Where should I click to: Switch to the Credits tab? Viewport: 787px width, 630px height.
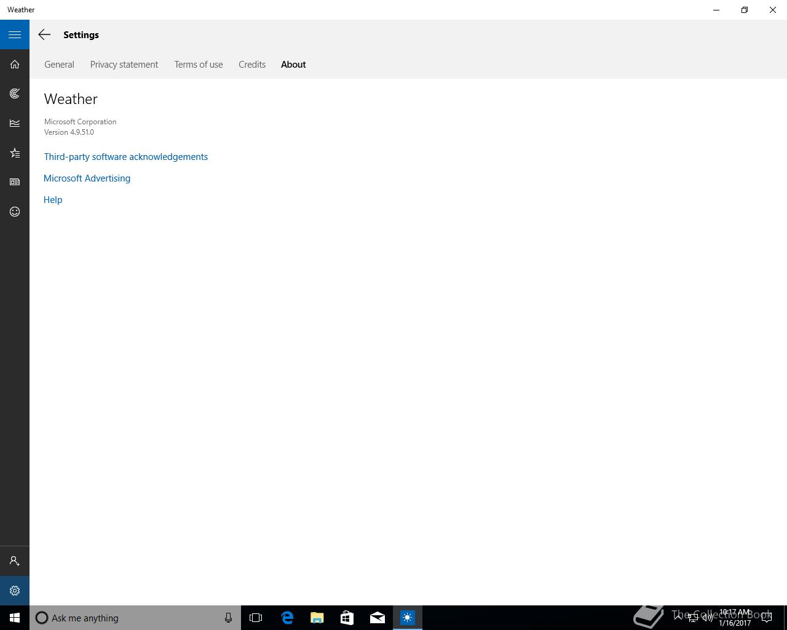252,65
